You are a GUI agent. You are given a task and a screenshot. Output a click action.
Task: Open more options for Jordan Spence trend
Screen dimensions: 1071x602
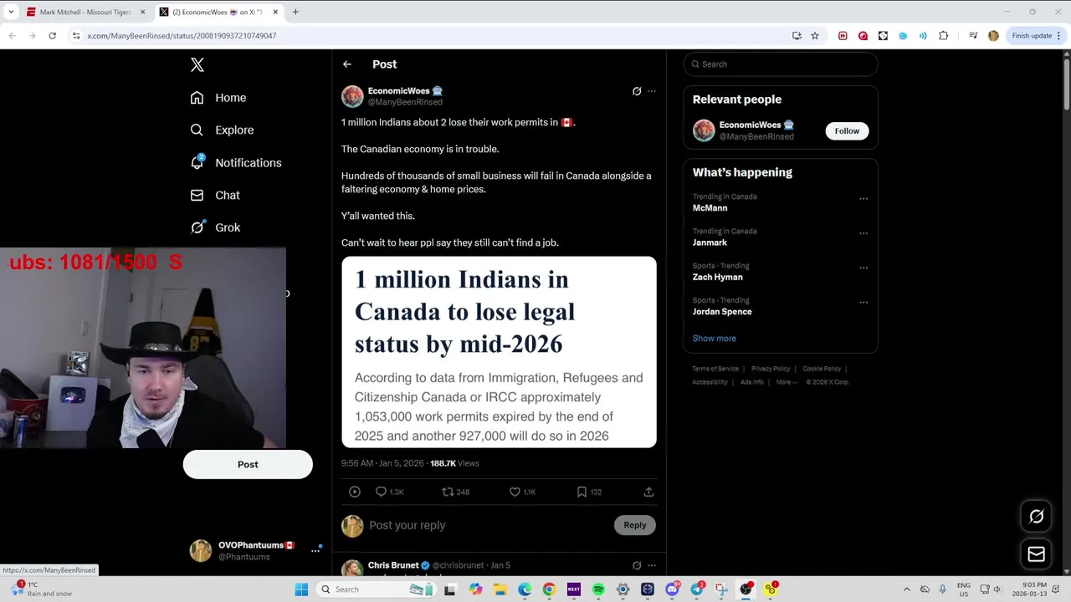(863, 303)
